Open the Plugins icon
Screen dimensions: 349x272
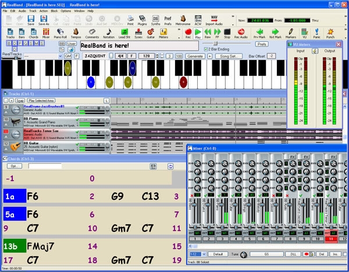[142, 20]
